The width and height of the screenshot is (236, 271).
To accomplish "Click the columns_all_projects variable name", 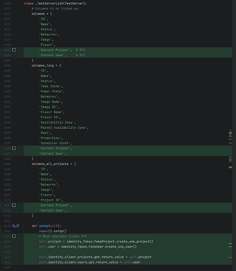I will click(x=50, y=164).
